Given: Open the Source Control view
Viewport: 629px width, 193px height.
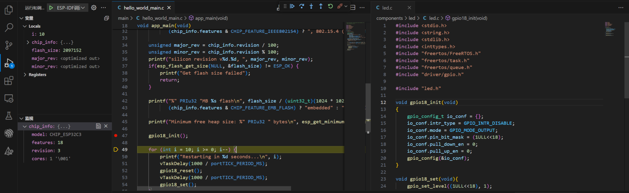Looking at the screenshot, I should 9,45.
